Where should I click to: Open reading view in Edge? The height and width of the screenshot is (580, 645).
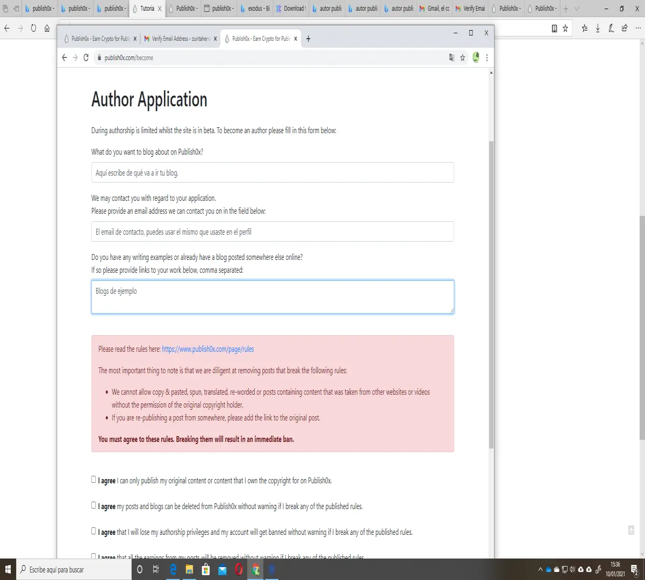coord(554,28)
